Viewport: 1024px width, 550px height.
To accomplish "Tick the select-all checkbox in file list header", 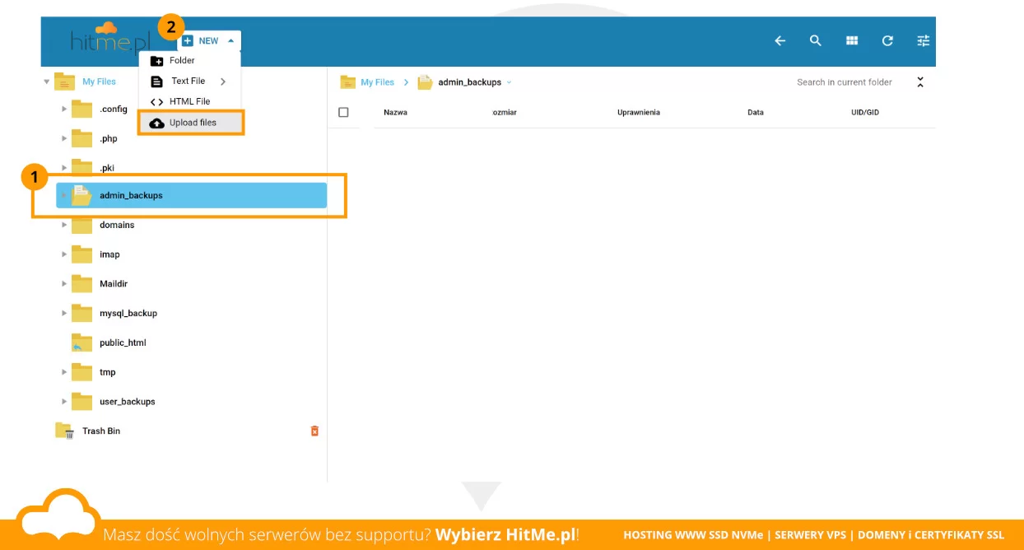I will click(344, 112).
